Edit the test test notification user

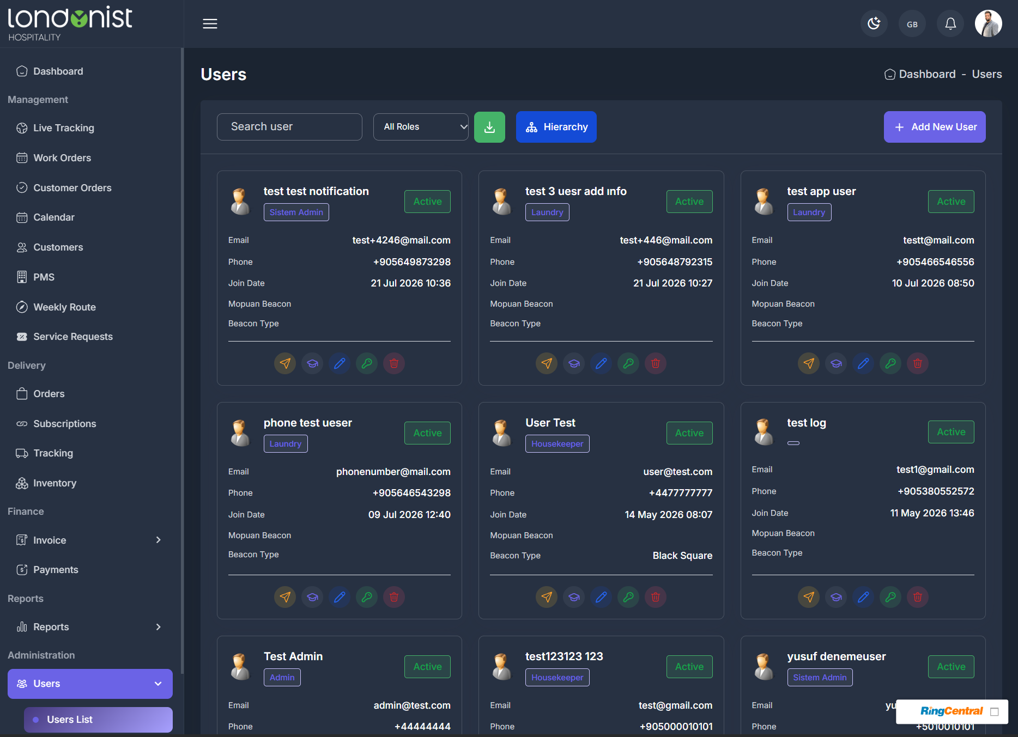pos(340,363)
